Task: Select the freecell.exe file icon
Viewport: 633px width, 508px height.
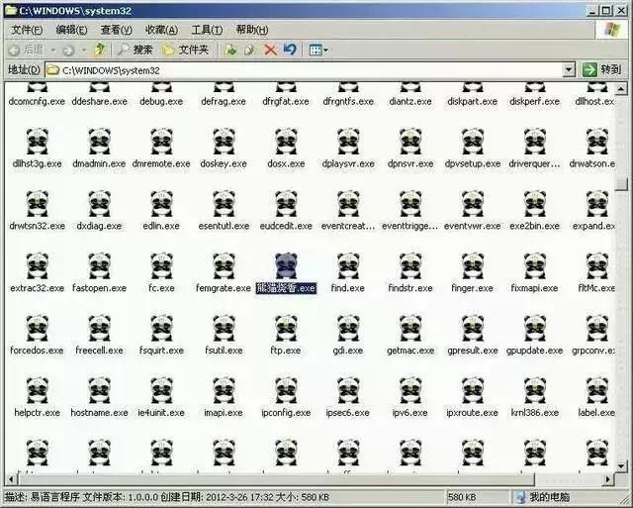Action: pyautogui.click(x=99, y=328)
